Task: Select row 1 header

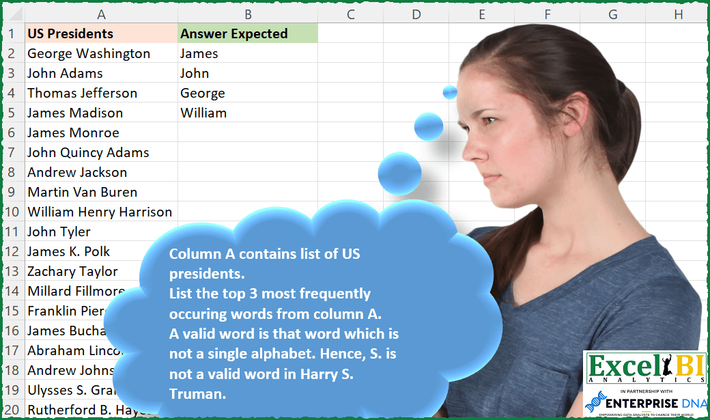Action: [x=12, y=33]
